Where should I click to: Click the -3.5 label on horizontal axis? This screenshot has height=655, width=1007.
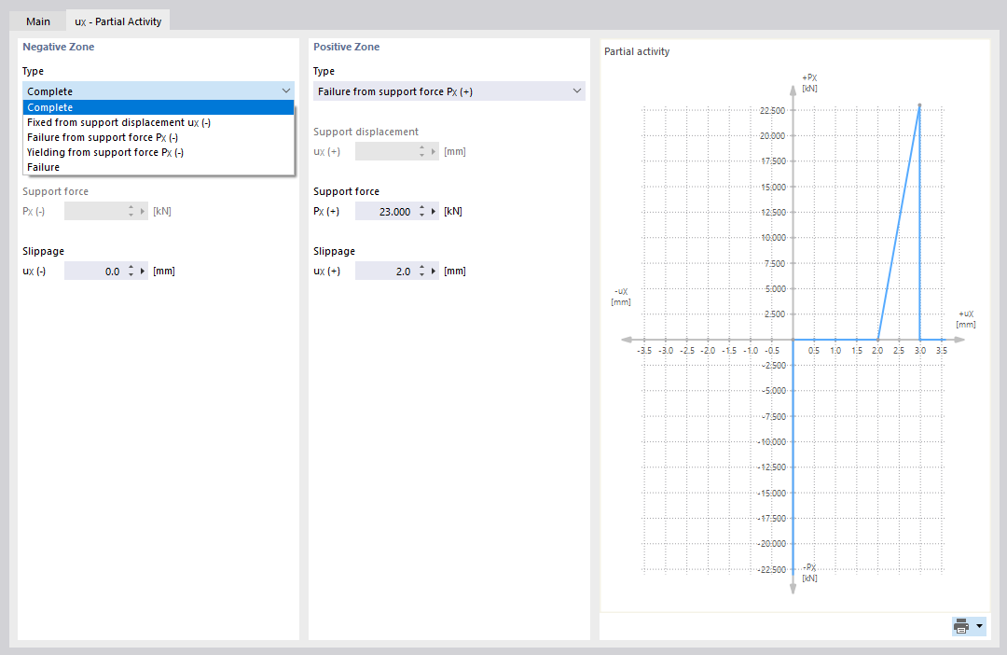[x=645, y=350]
